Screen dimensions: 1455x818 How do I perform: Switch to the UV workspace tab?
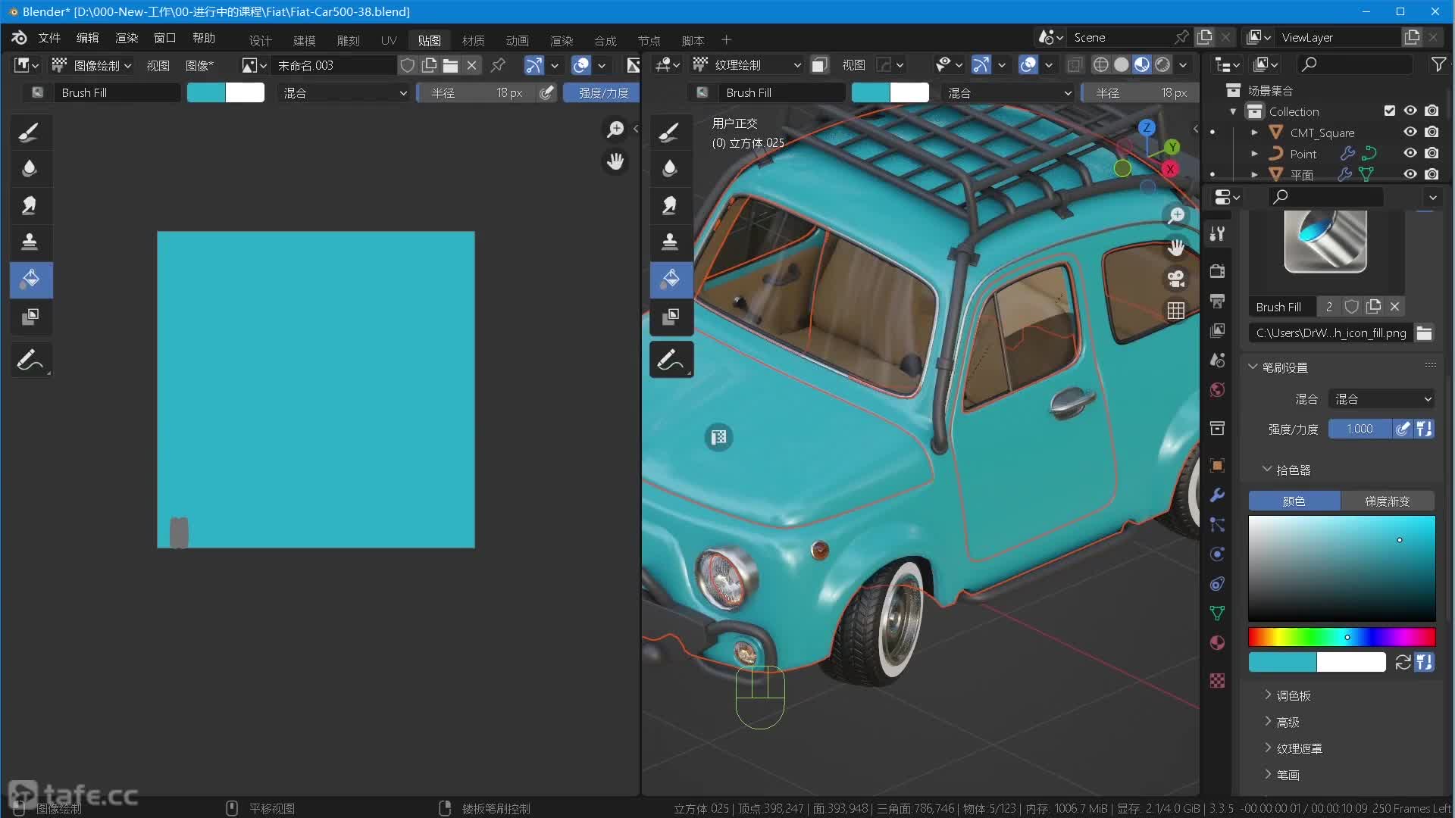(x=389, y=40)
